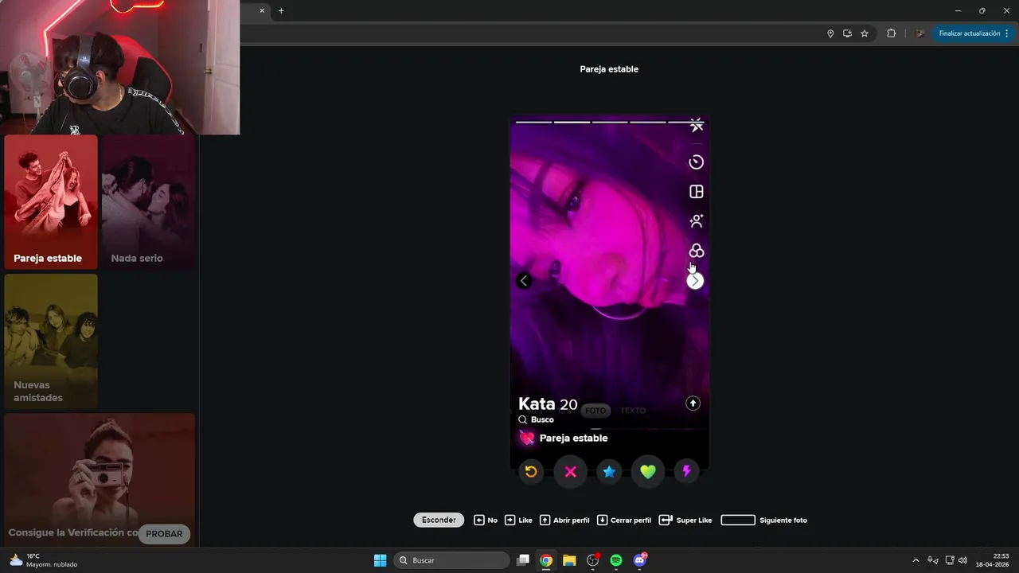Screen dimensions: 1019x573
Task: Go to previous photo with left chevron
Action: (x=523, y=281)
